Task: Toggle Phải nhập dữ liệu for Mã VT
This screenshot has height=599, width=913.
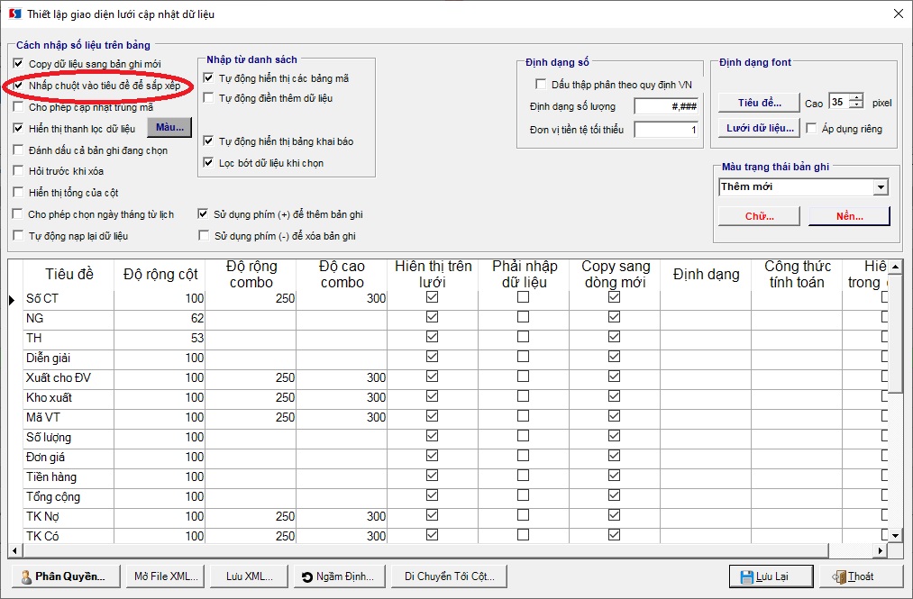Action: pyautogui.click(x=523, y=416)
